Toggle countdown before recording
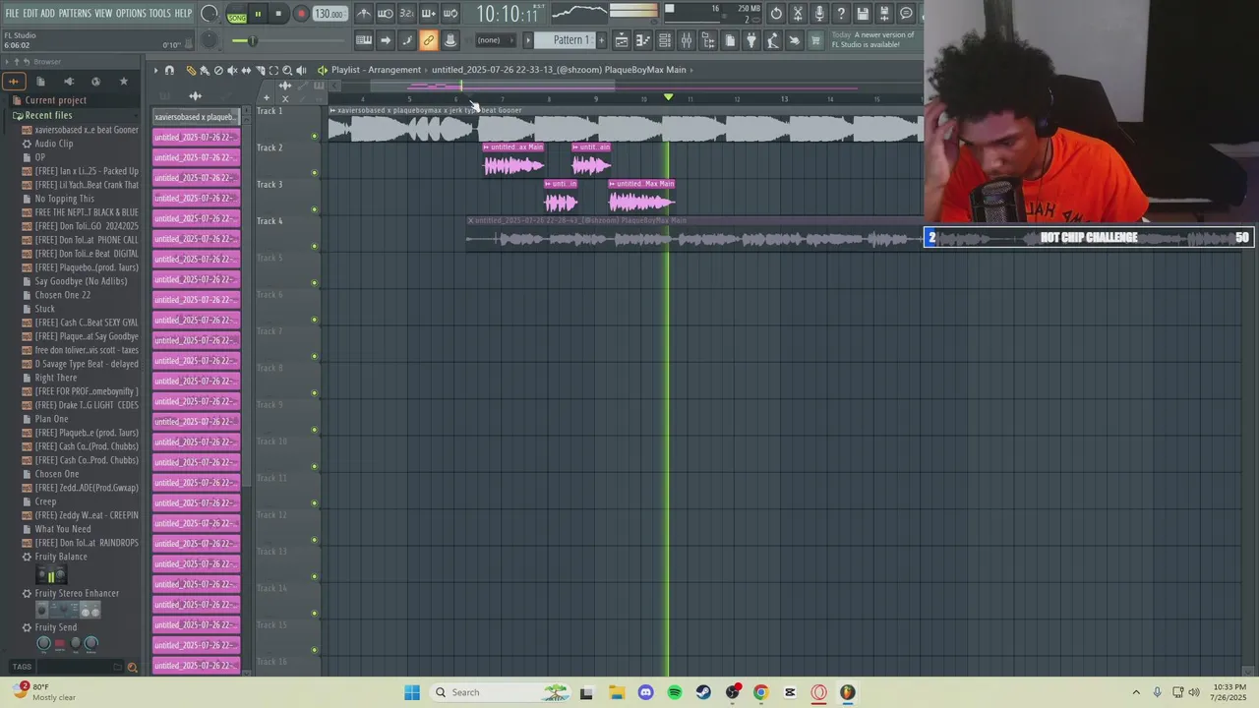This screenshot has height=708, width=1259. [x=406, y=14]
